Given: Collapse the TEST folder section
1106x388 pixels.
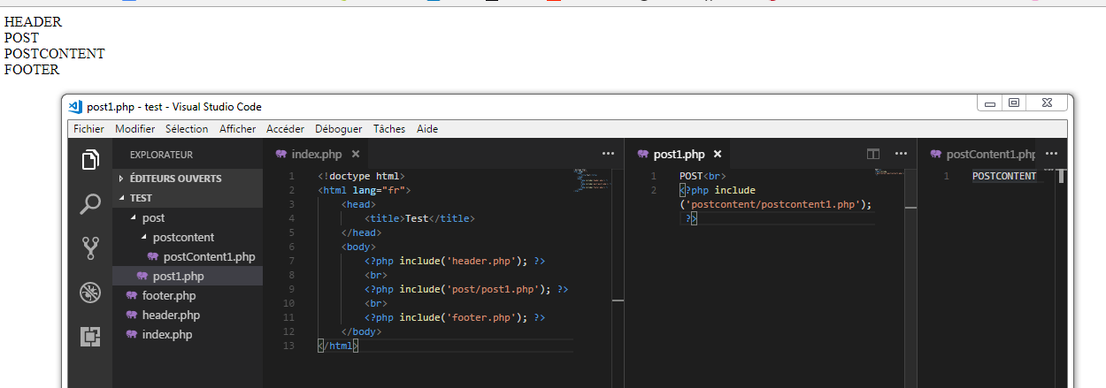Looking at the screenshot, I should (x=188, y=198).
